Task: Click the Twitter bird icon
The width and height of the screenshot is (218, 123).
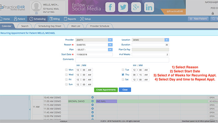Action: click(x=123, y=7)
